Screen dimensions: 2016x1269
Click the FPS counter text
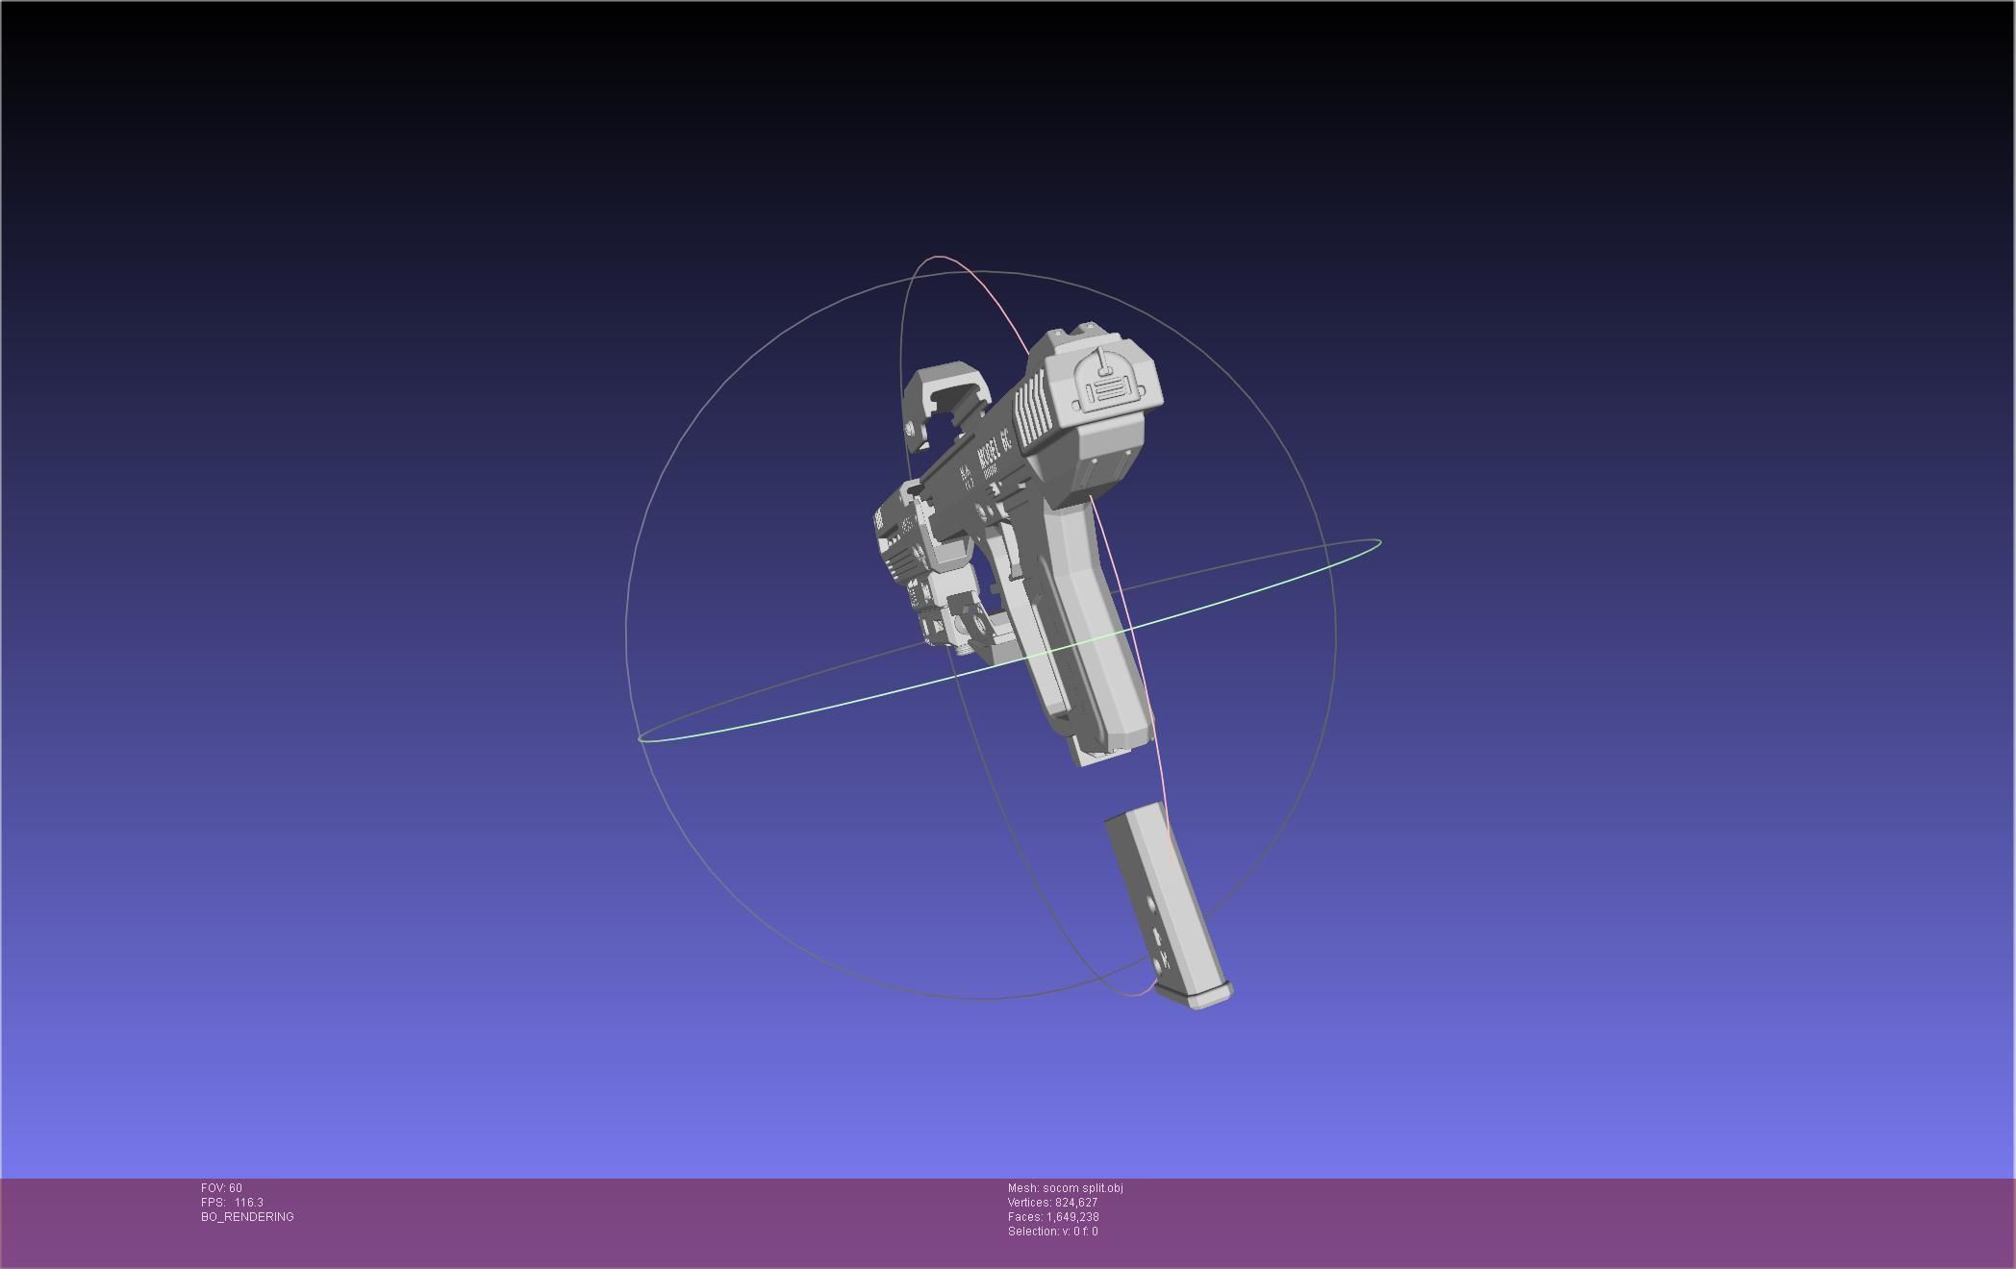coord(232,1203)
